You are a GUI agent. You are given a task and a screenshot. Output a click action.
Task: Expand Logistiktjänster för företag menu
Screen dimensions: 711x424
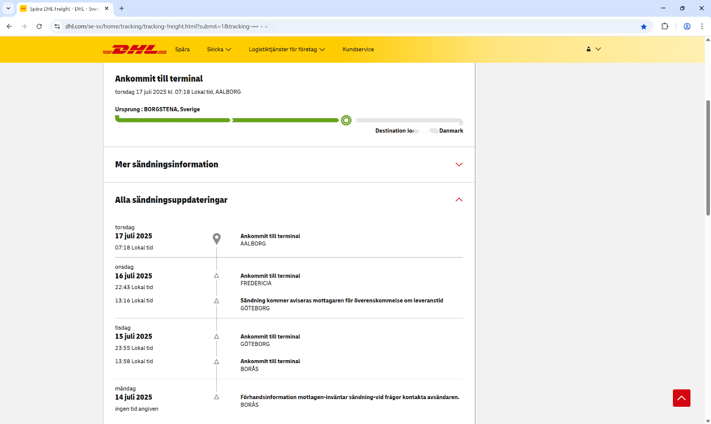coord(287,49)
